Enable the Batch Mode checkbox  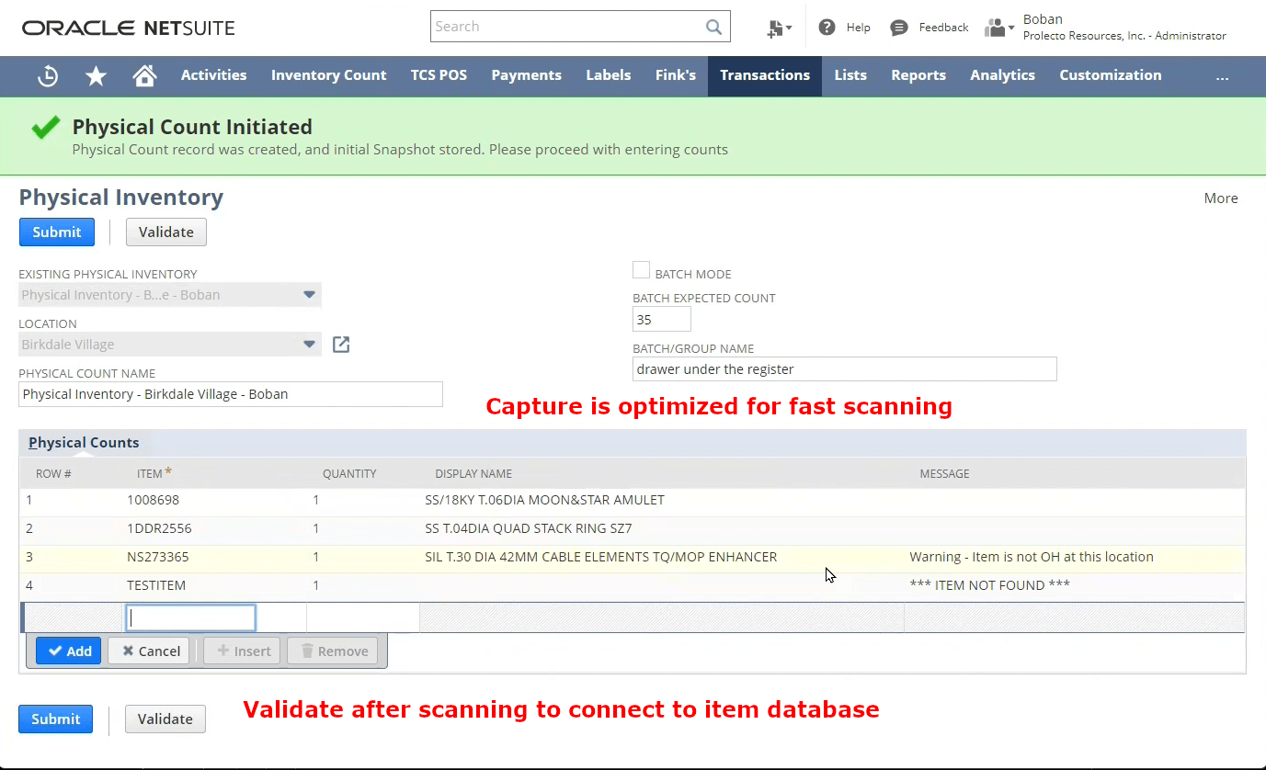point(641,269)
